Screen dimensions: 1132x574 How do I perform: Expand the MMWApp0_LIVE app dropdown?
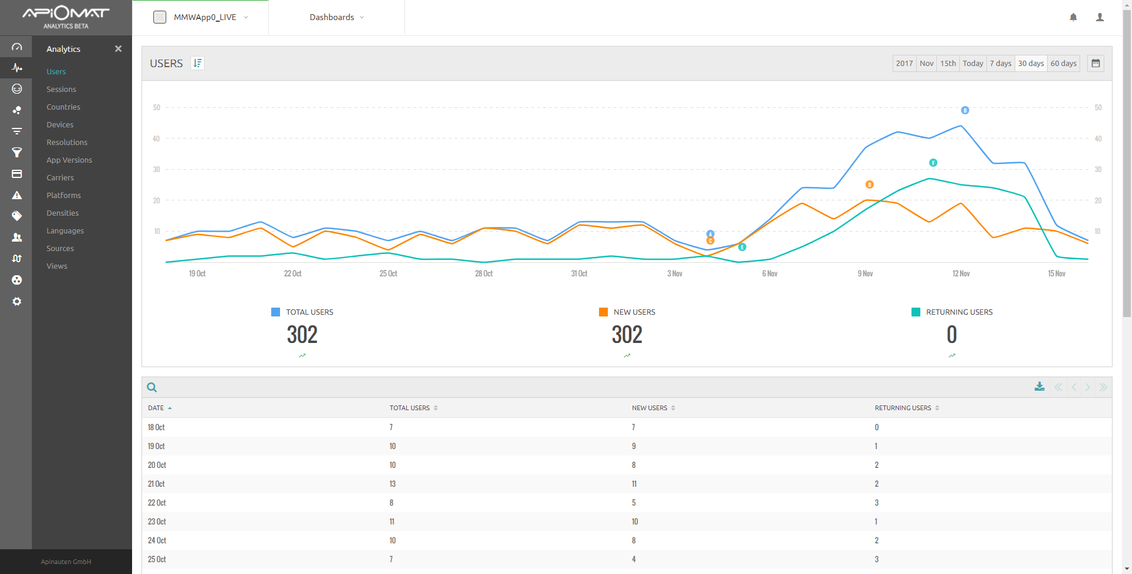click(x=200, y=17)
